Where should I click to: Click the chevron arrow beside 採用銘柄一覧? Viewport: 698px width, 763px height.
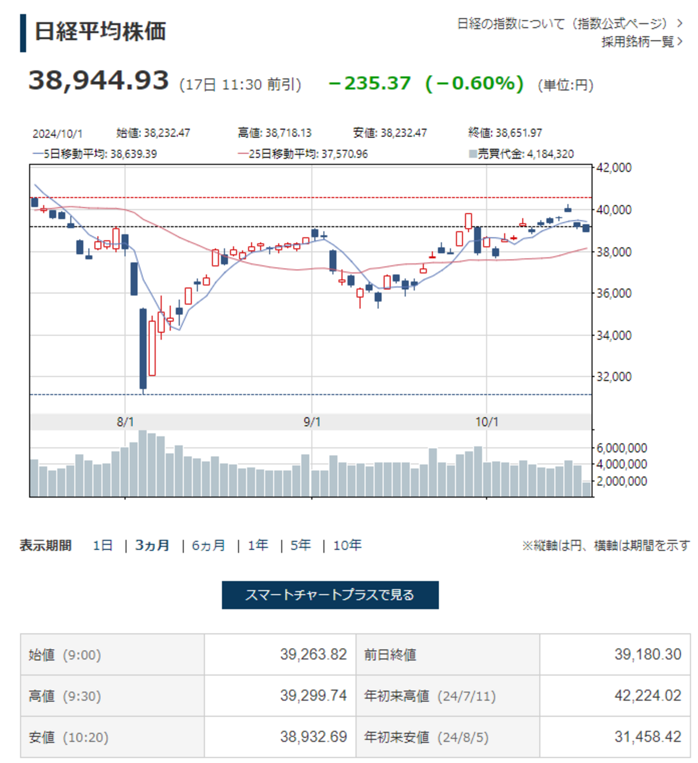680,42
